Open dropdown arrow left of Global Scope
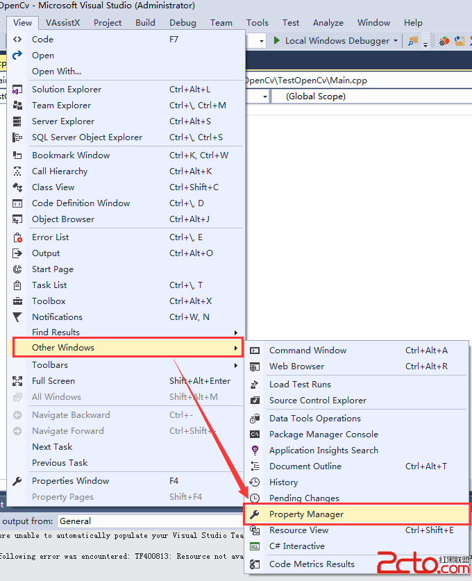Image resolution: width=472 pixels, height=581 pixels. tap(265, 96)
